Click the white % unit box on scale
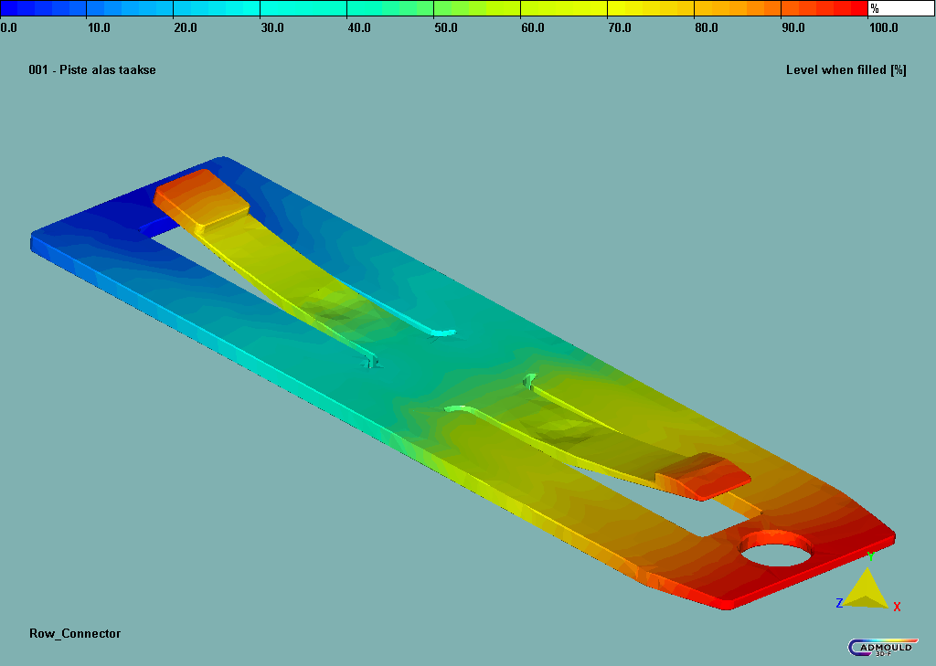The height and width of the screenshot is (666, 936). pos(900,9)
